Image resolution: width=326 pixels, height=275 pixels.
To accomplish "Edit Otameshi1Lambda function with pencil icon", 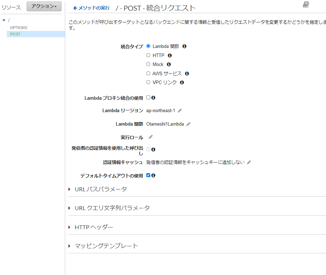I will coord(189,124).
